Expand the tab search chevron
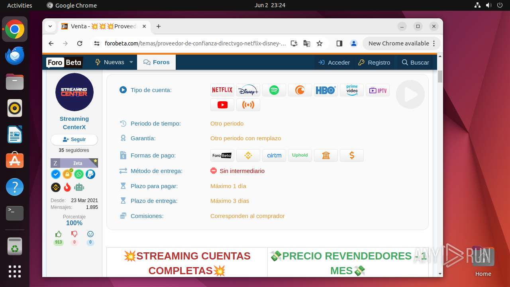This screenshot has height=287, width=510. point(50,26)
